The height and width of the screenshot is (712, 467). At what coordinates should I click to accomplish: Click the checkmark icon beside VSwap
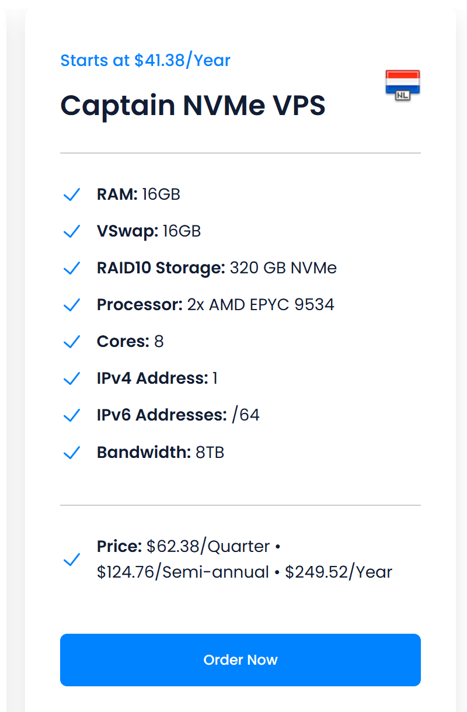coord(71,231)
